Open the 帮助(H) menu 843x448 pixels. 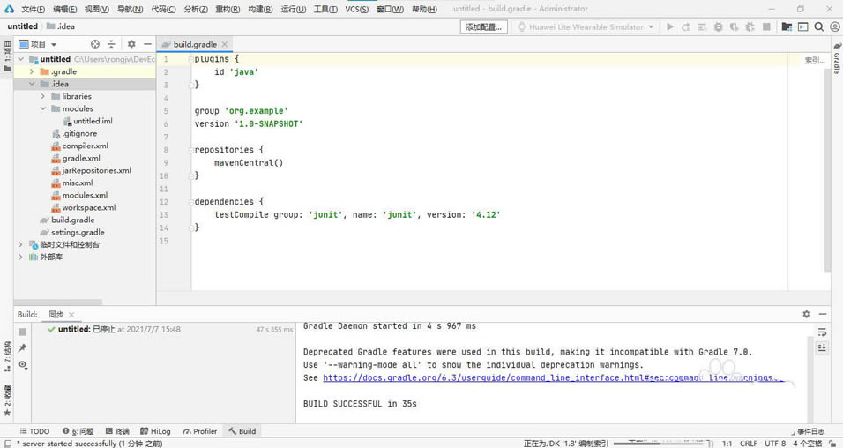click(425, 9)
